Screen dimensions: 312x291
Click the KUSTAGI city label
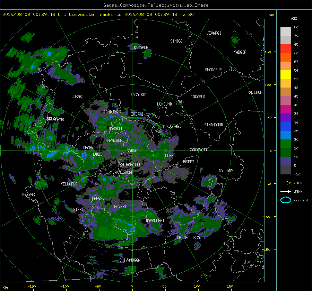point(174,126)
